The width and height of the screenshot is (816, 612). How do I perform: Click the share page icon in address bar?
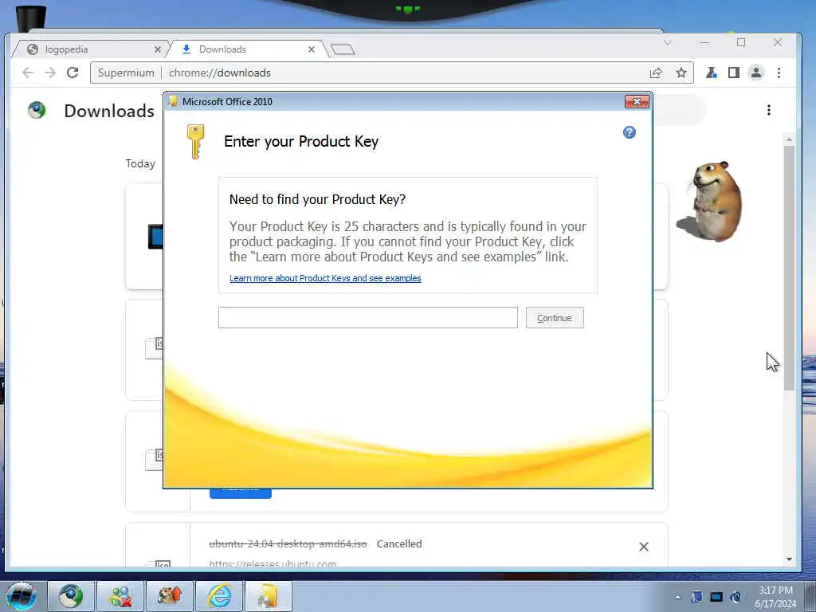[656, 73]
